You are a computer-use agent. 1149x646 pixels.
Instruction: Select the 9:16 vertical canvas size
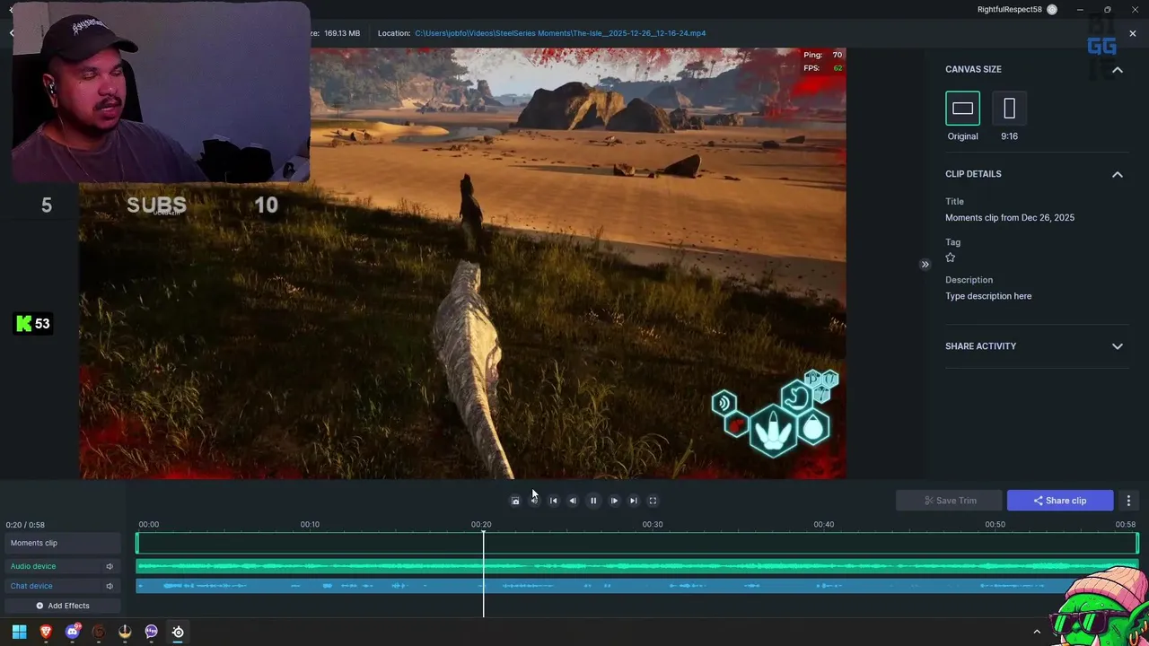coord(1009,109)
